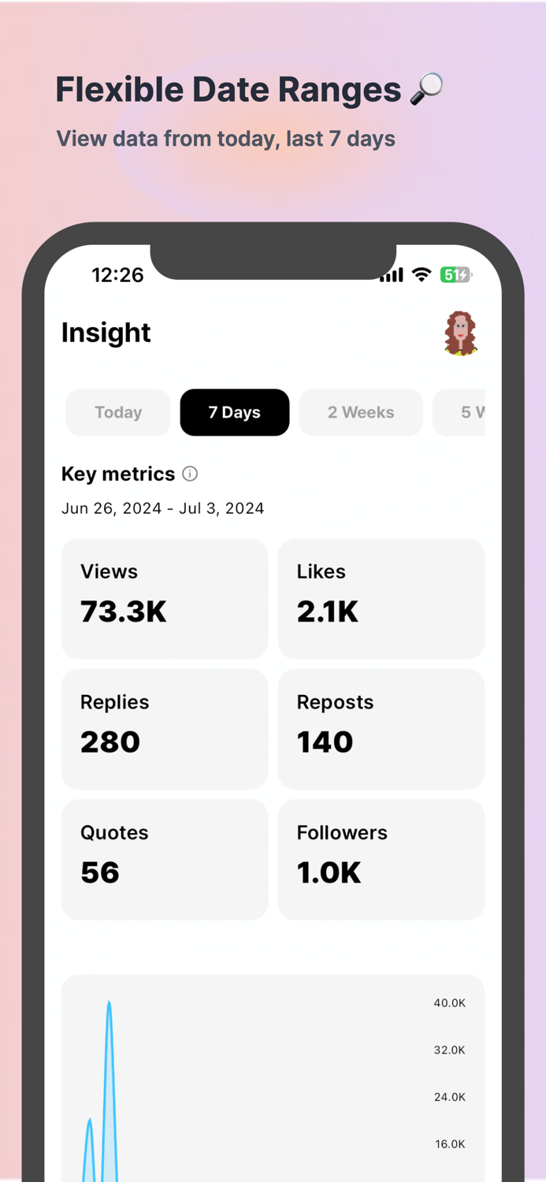Screen dimensions: 546x1182
Task: Select the Followers metric card
Action: pos(381,859)
